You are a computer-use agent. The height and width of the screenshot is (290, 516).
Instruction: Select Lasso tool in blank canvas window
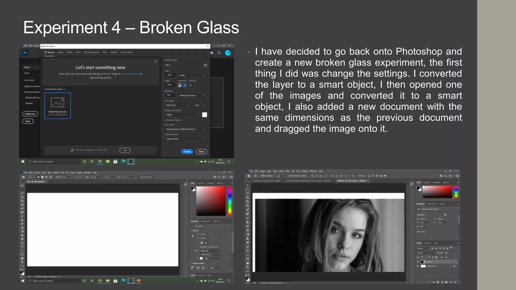(22, 193)
